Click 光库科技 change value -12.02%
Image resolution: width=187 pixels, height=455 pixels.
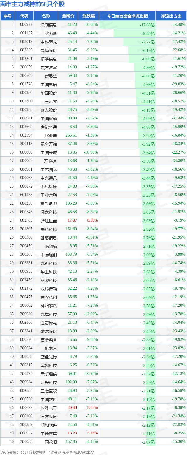[x=90, y=314]
